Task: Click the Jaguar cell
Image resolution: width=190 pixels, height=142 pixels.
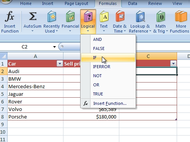Action: coord(35,94)
